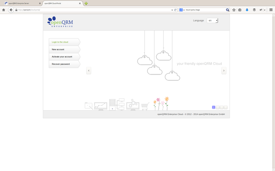Open 'Login to the cloud' menu item
This screenshot has width=275, height=171.
65,42
